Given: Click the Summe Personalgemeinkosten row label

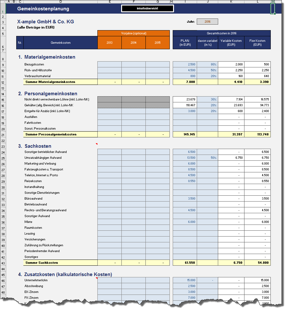Looking at the screenshot, I should click(x=51, y=134).
